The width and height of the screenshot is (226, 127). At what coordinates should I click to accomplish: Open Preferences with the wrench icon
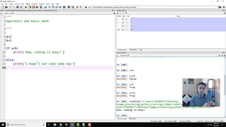(x=77, y=7)
